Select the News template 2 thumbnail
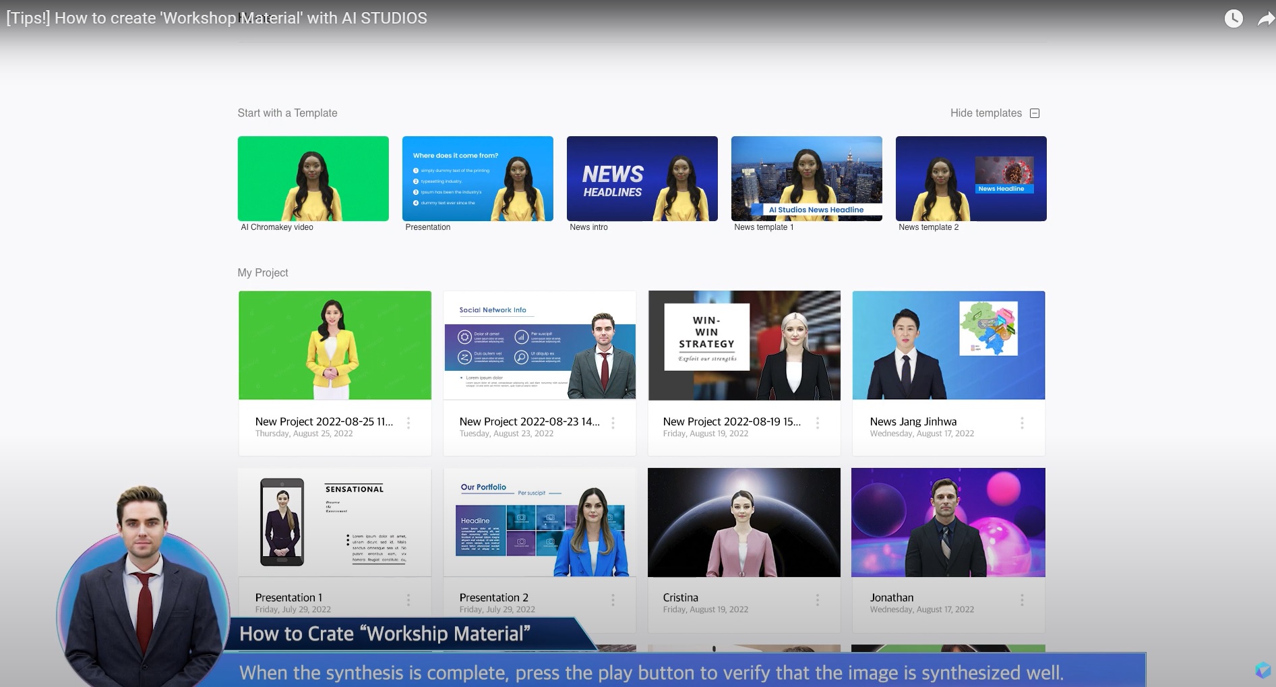Viewport: 1276px width, 687px height. tap(971, 179)
